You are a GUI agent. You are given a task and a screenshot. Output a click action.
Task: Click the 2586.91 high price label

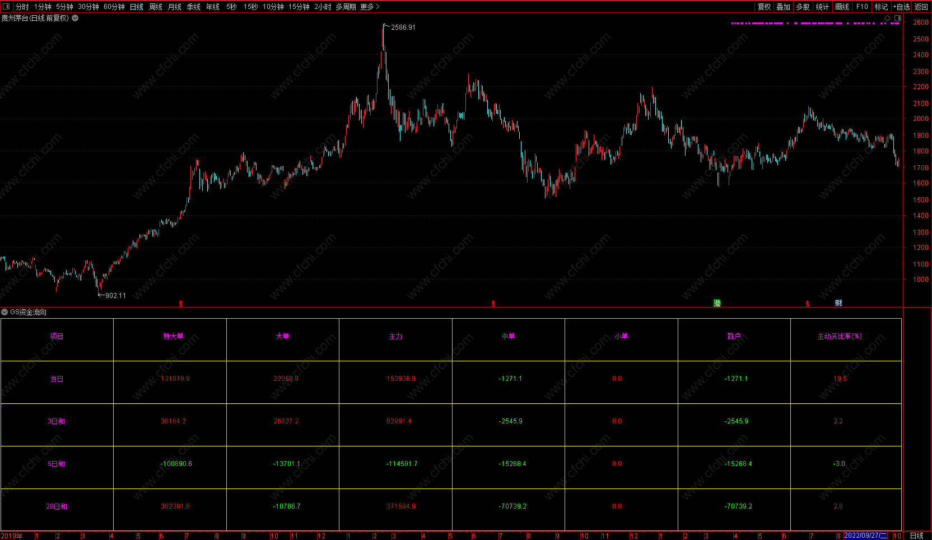pyautogui.click(x=403, y=27)
